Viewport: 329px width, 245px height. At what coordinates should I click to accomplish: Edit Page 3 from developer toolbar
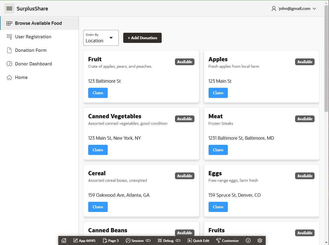[x=111, y=240]
